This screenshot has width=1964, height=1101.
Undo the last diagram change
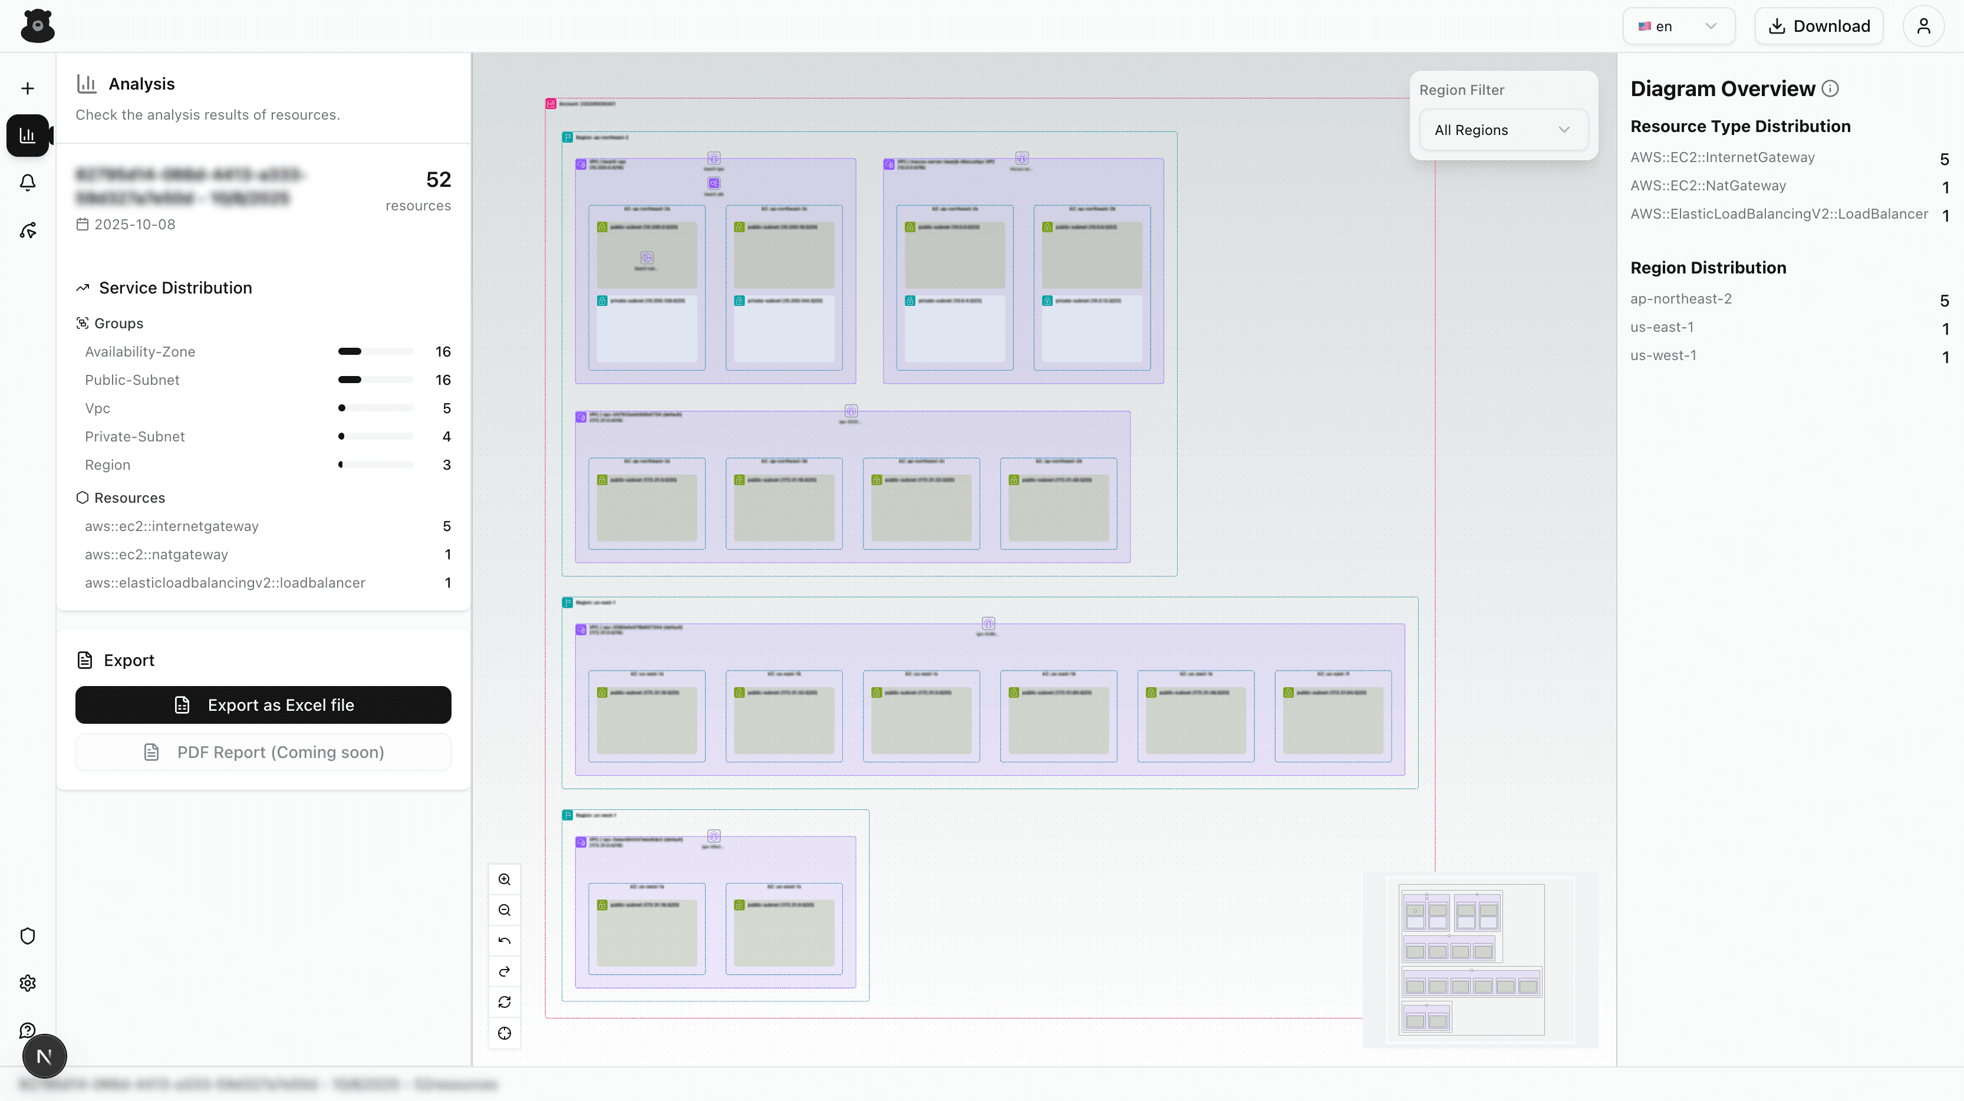click(504, 940)
